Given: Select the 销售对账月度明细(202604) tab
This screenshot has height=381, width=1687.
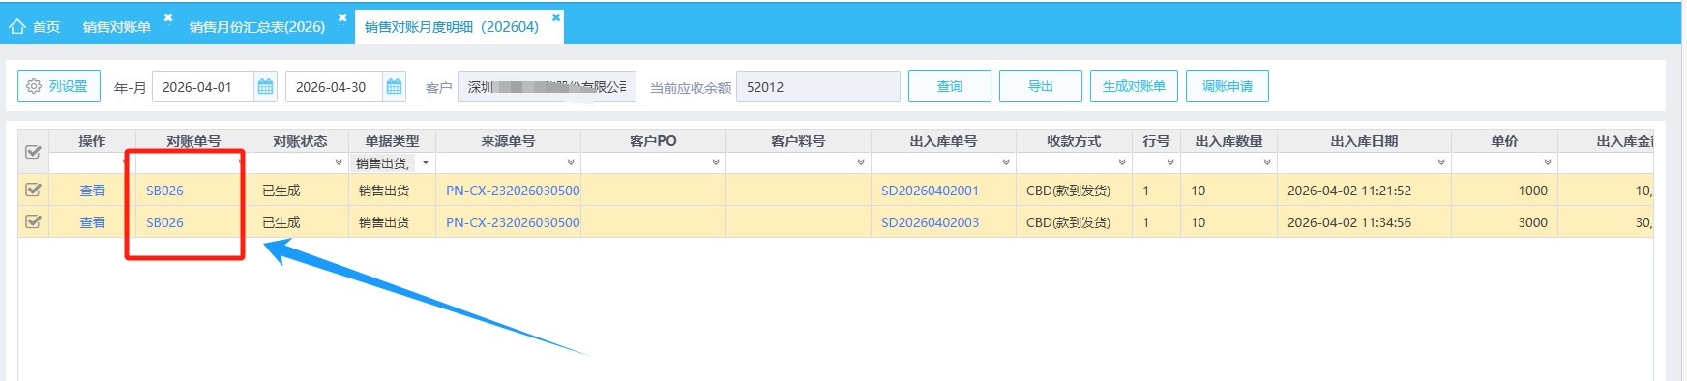Looking at the screenshot, I should point(452,27).
